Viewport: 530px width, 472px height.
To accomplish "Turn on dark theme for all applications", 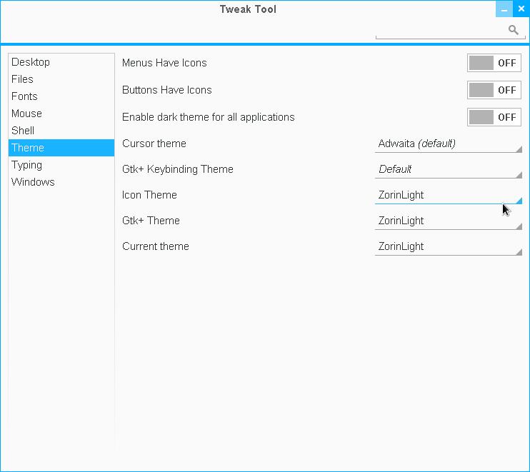I will [x=494, y=117].
